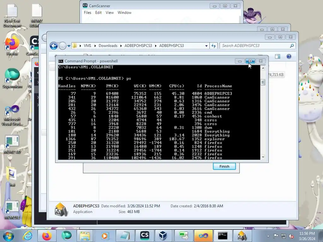
Task: Open the Firefox desktop shortcut
Action: pyautogui.click(x=12, y=46)
